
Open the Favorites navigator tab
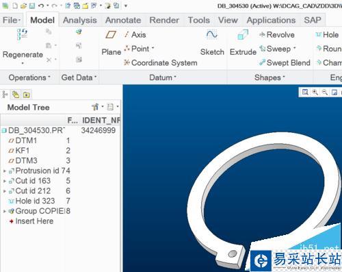pyautogui.click(x=27, y=95)
